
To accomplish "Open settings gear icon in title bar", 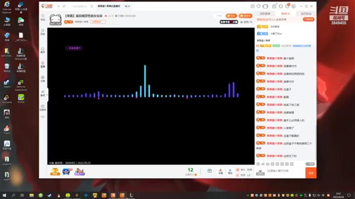I will (293, 6).
